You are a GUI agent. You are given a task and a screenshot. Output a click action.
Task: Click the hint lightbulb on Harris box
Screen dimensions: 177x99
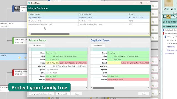(20, 58)
